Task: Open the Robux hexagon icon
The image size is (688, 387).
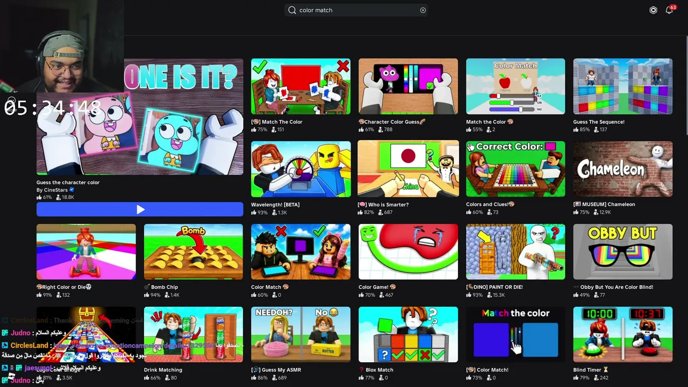Action: coord(653,10)
